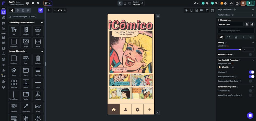Toggle Animated Opacity switch
The width and height of the screenshot is (256, 121).
[251, 54]
